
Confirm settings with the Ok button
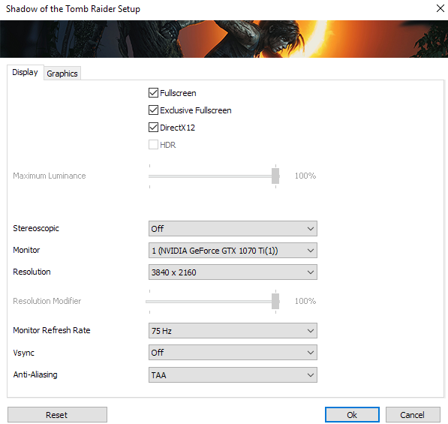[352, 415]
